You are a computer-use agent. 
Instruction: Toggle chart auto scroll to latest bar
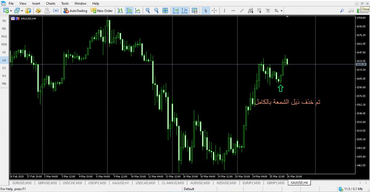click(x=176, y=10)
